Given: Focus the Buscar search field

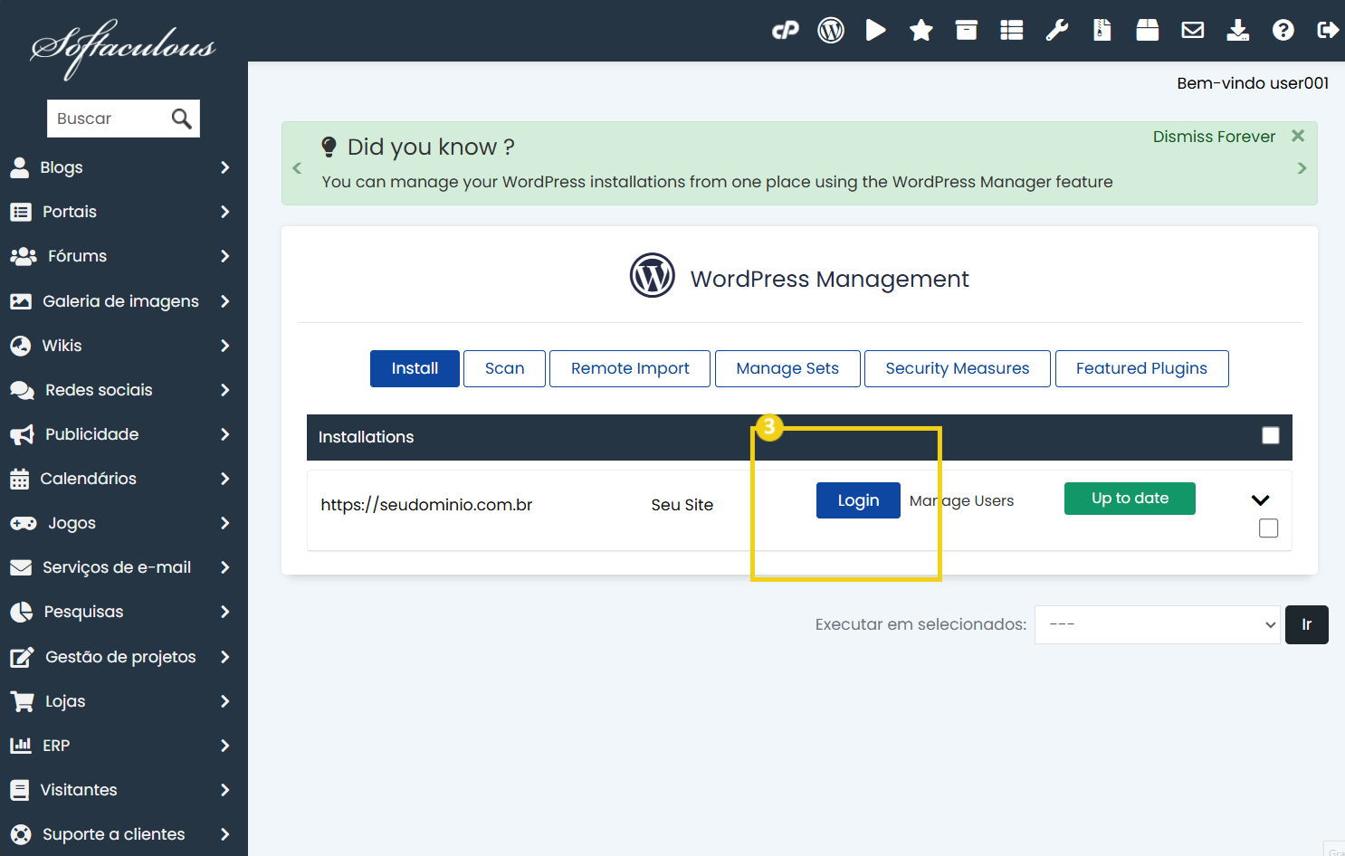Looking at the screenshot, I should point(109,119).
